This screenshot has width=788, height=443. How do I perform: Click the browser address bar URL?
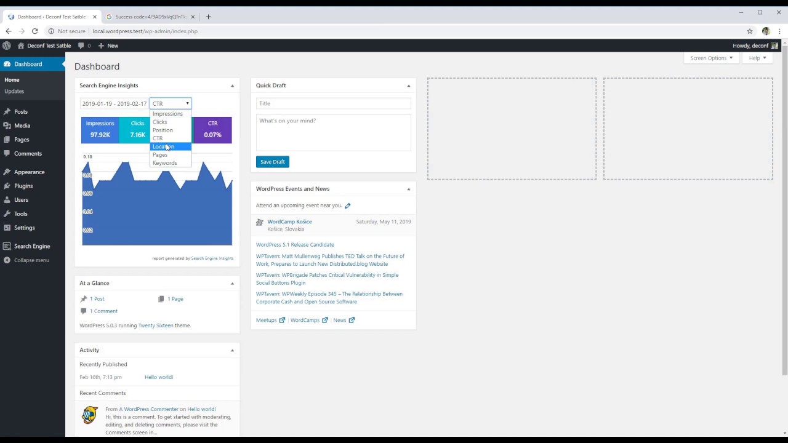click(x=145, y=31)
